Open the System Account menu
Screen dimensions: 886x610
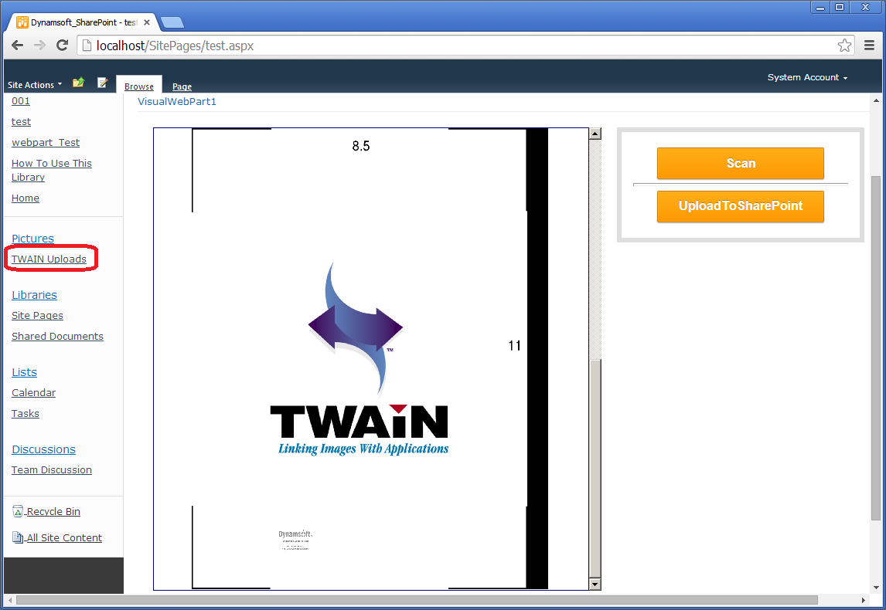coord(807,77)
